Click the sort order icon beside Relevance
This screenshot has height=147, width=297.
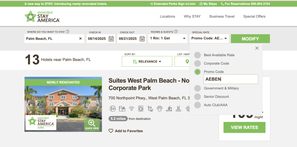135,62
